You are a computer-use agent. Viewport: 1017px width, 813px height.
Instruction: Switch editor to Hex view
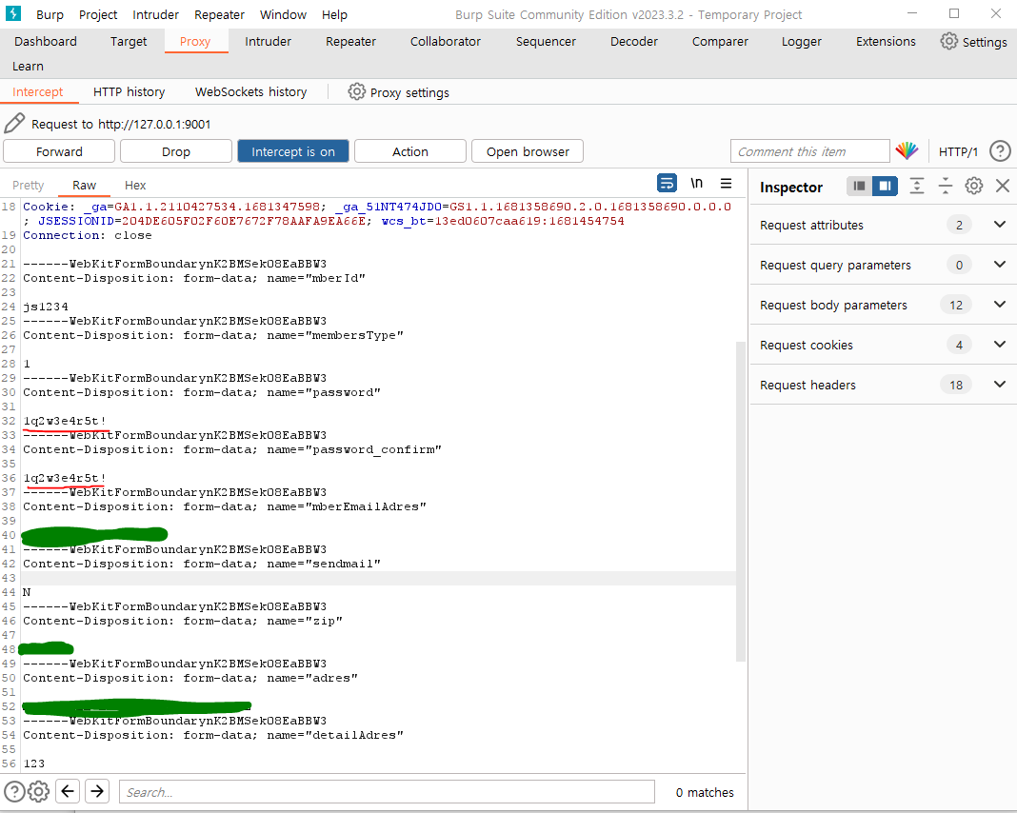point(135,186)
